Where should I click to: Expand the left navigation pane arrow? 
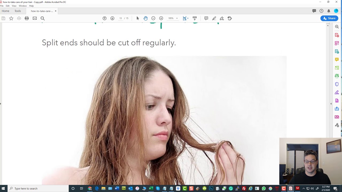pos(1,104)
